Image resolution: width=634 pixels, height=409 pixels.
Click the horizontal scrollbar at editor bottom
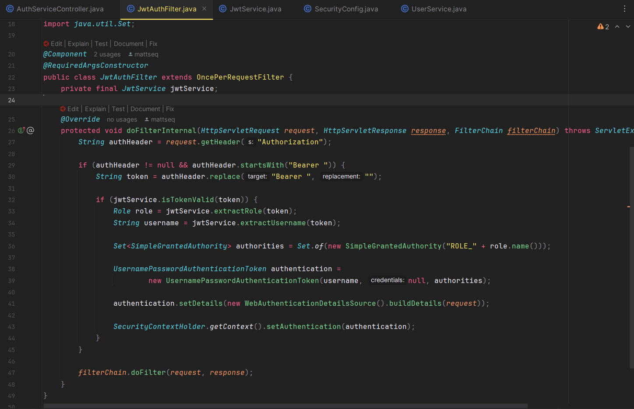point(285,406)
